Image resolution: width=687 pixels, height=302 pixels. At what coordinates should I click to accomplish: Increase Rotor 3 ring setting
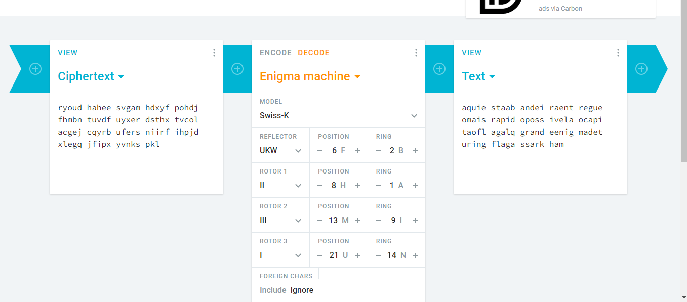point(415,255)
